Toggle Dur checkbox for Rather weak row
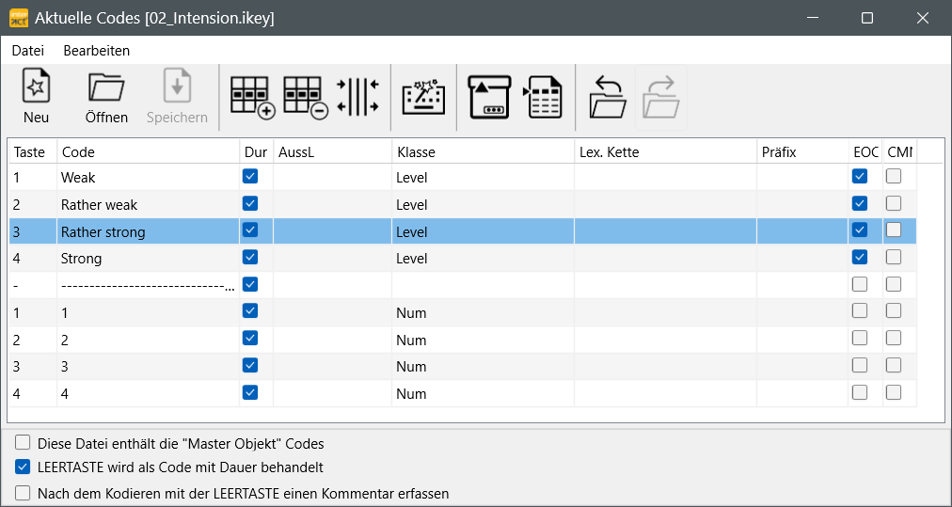 coord(250,203)
